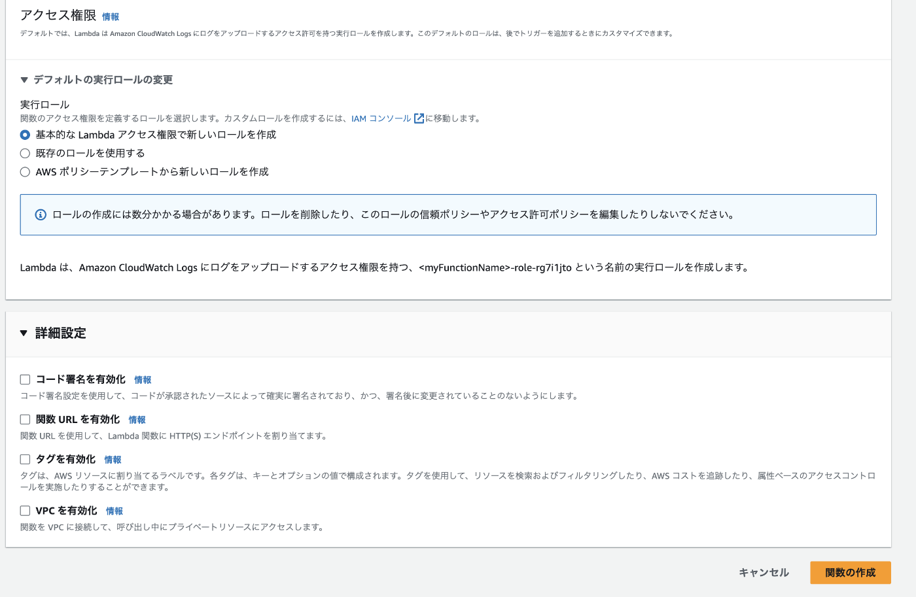
Task: Open 情報 link next to タグを有効化
Action: [x=113, y=460]
